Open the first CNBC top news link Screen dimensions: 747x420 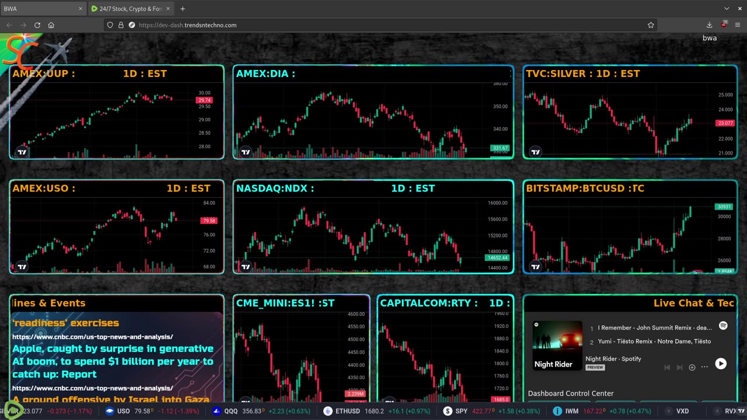click(92, 337)
